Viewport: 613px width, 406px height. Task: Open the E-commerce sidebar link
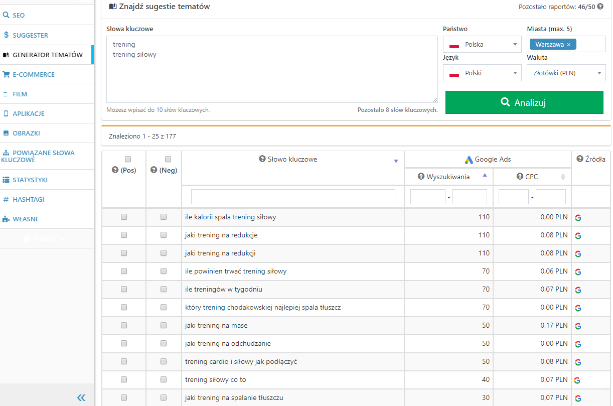click(x=33, y=74)
